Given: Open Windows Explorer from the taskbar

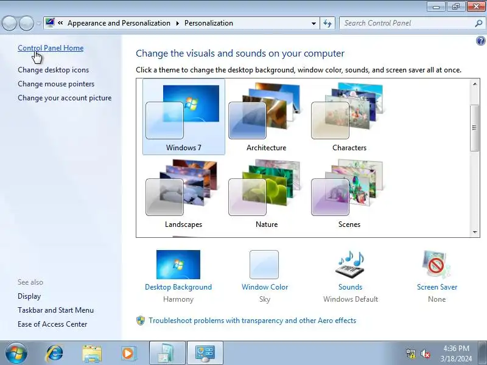Looking at the screenshot, I should 92,353.
